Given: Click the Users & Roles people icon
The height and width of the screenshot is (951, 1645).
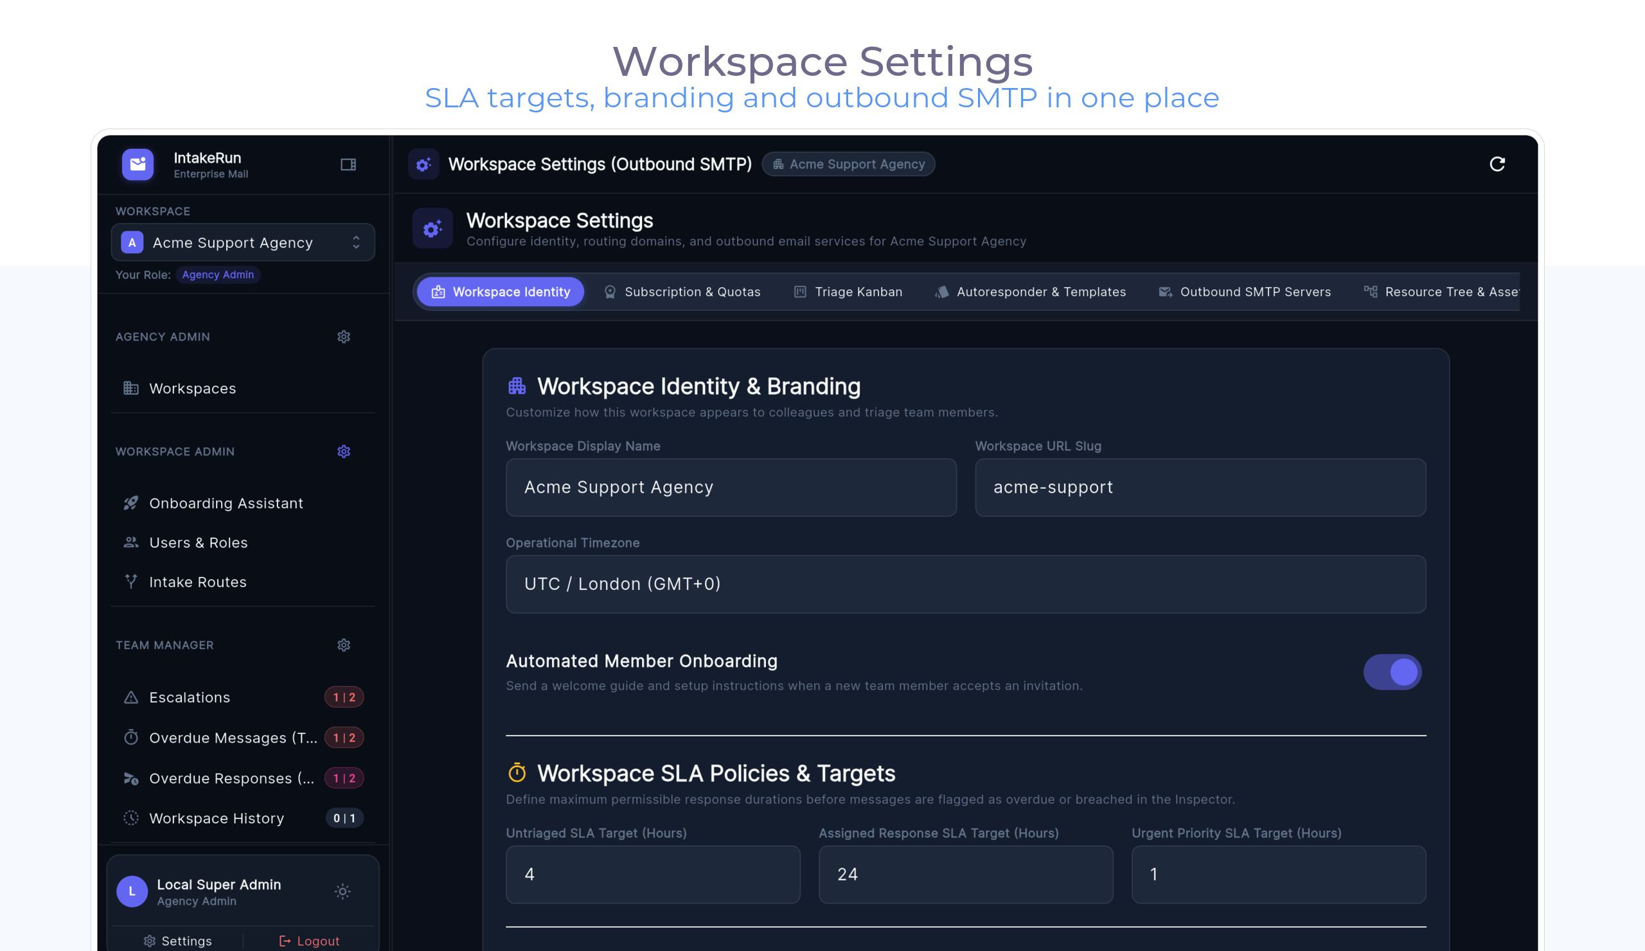Looking at the screenshot, I should (131, 542).
